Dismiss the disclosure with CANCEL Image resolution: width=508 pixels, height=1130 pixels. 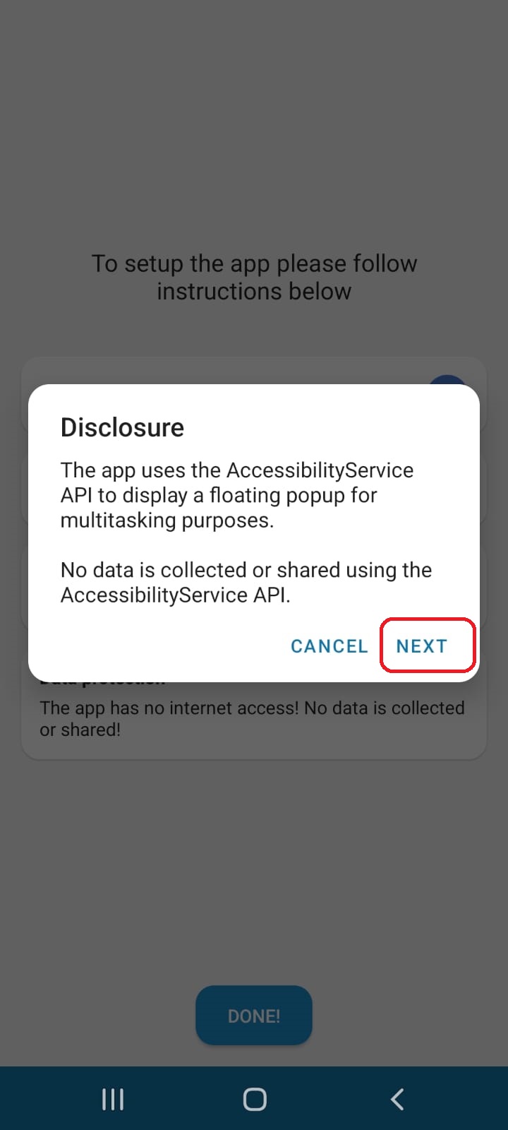pyautogui.click(x=329, y=646)
